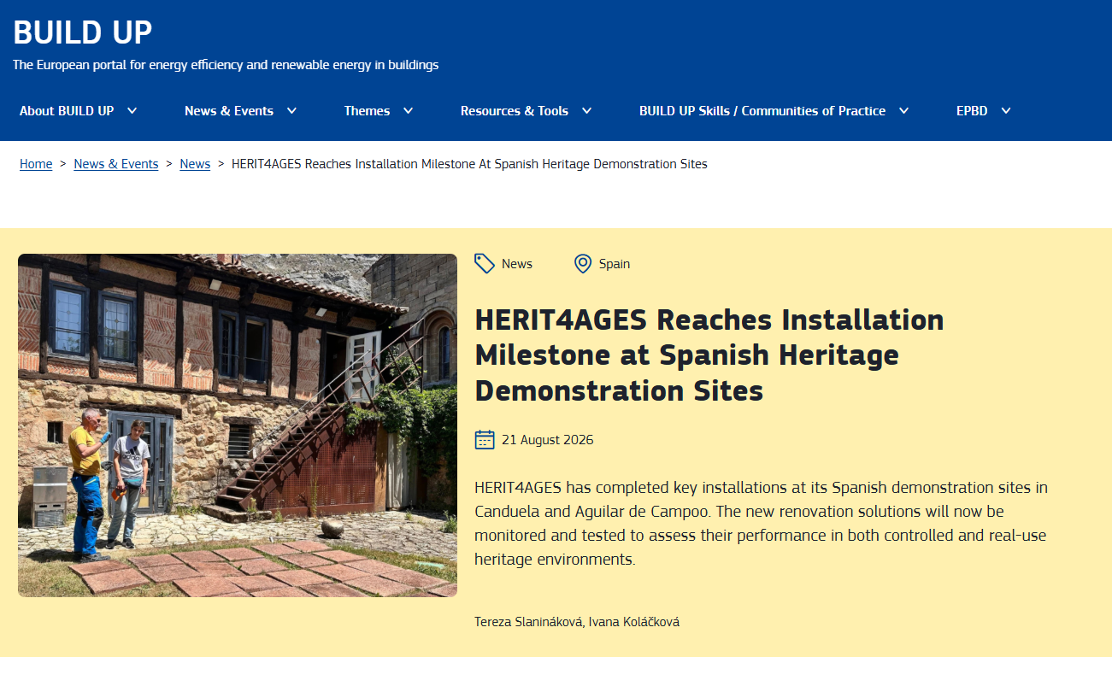Screen dimensions: 1112x692
Task: Open the EPBD menu item
Action: click(972, 111)
